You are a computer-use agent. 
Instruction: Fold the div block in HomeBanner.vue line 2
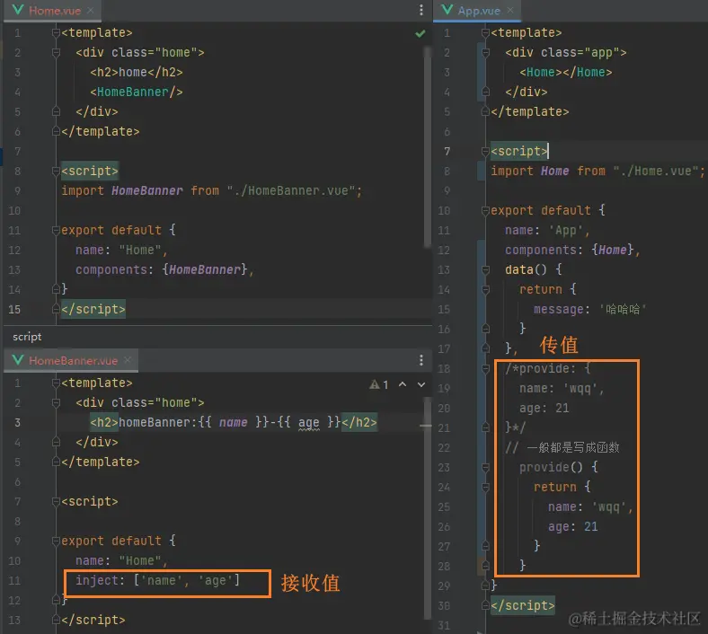(x=56, y=403)
